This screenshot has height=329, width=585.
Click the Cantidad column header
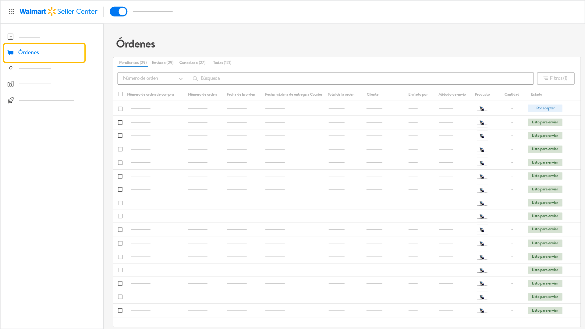[x=512, y=94]
